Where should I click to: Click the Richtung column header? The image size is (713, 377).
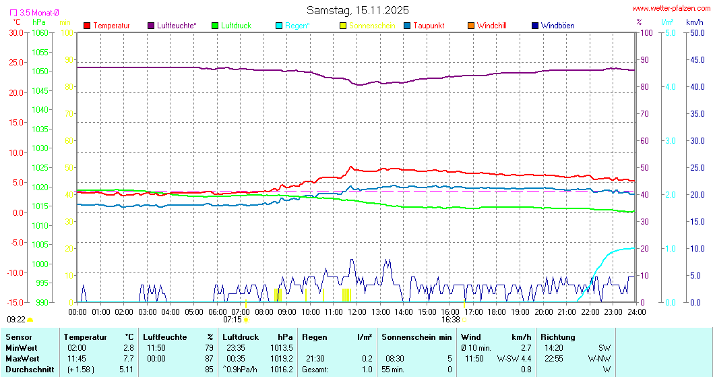[557, 337]
